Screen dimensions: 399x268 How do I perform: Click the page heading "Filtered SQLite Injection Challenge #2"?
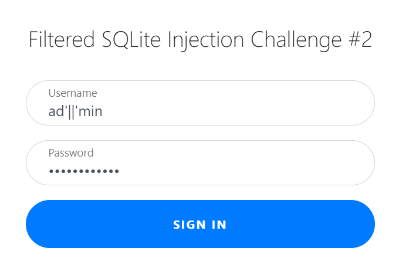(x=200, y=40)
